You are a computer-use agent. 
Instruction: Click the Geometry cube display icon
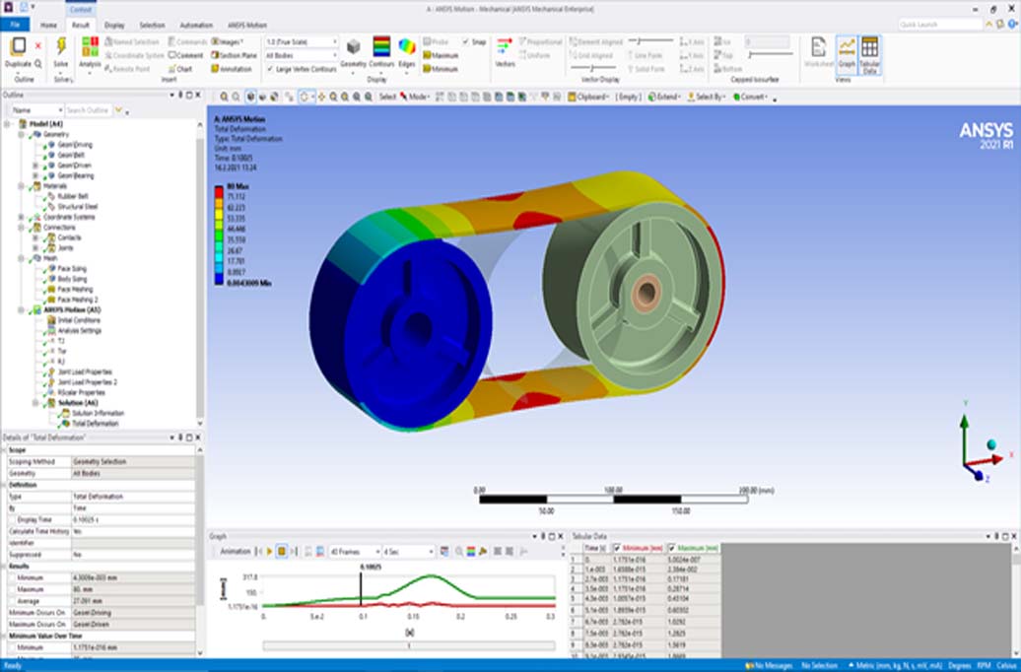[x=353, y=47]
